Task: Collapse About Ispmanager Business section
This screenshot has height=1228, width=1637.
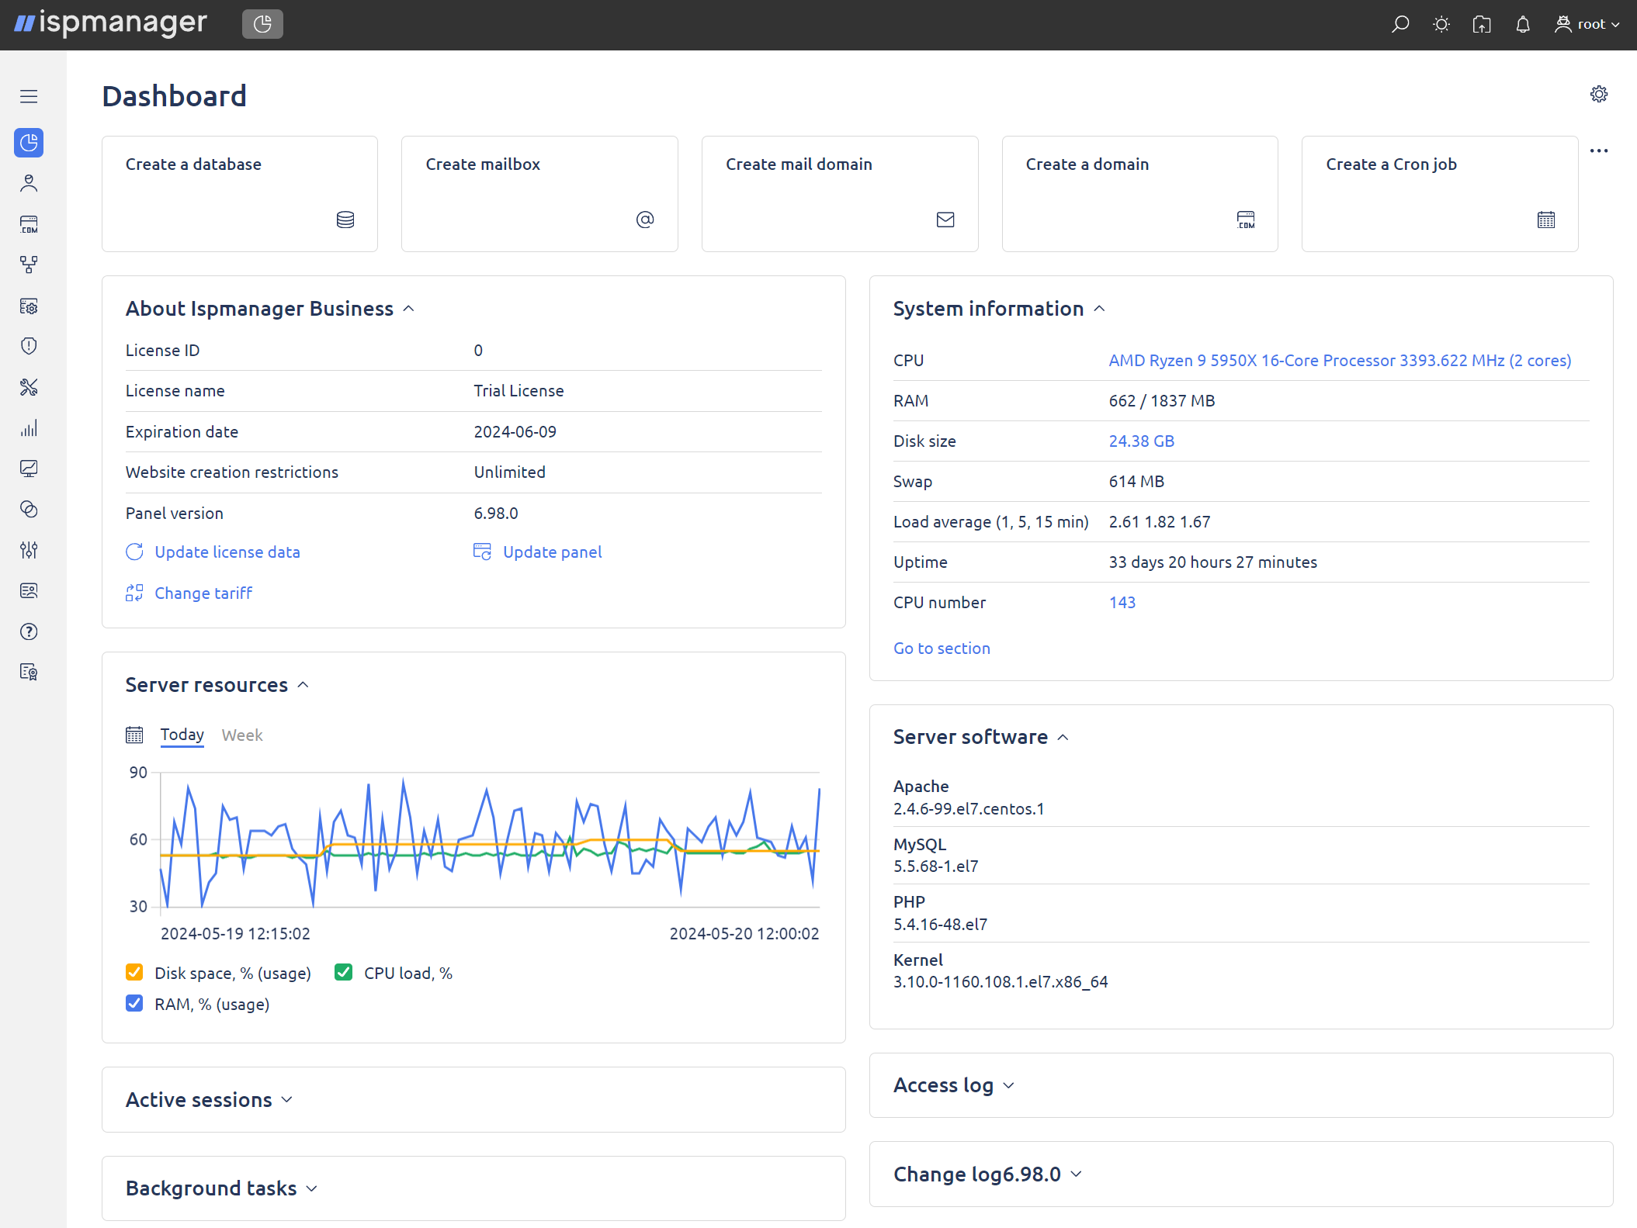Action: (409, 309)
